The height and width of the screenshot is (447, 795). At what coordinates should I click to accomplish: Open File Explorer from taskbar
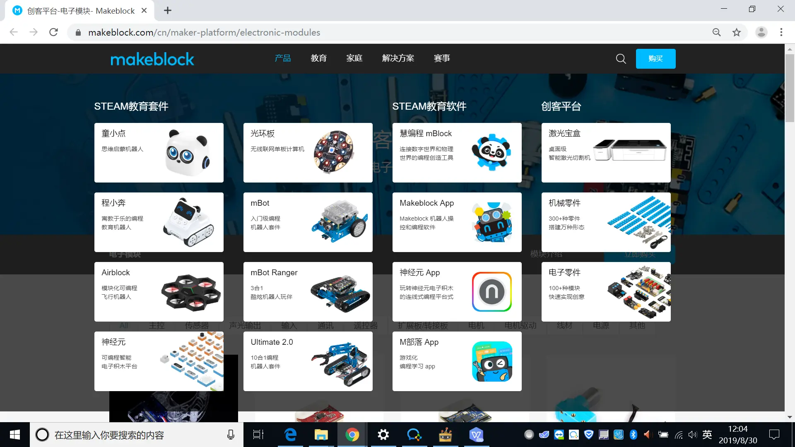click(321, 435)
